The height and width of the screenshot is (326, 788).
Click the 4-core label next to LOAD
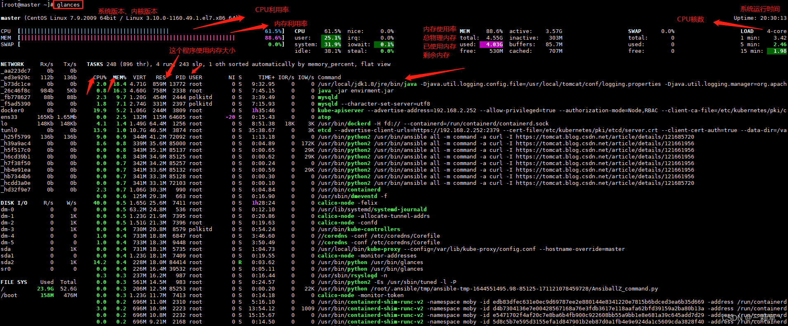click(x=777, y=31)
